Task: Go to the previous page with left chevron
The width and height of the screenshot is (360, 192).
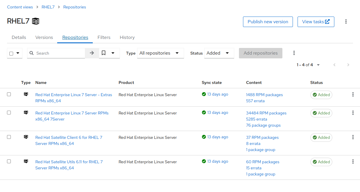Action: tap(335, 65)
